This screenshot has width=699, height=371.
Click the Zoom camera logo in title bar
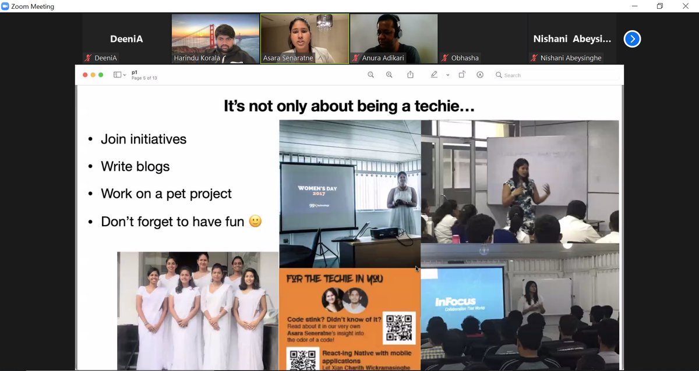point(5,6)
